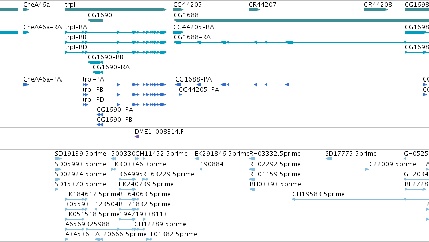Select the trpl-PA protein label

93,79
